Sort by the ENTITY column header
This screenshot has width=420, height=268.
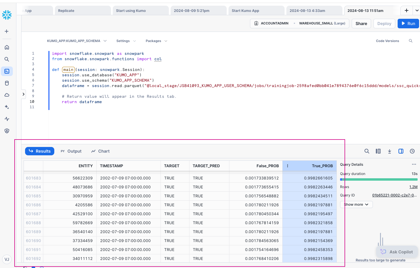[70, 166]
